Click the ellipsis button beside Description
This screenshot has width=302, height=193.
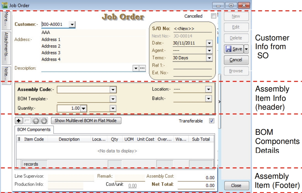coord(142,68)
